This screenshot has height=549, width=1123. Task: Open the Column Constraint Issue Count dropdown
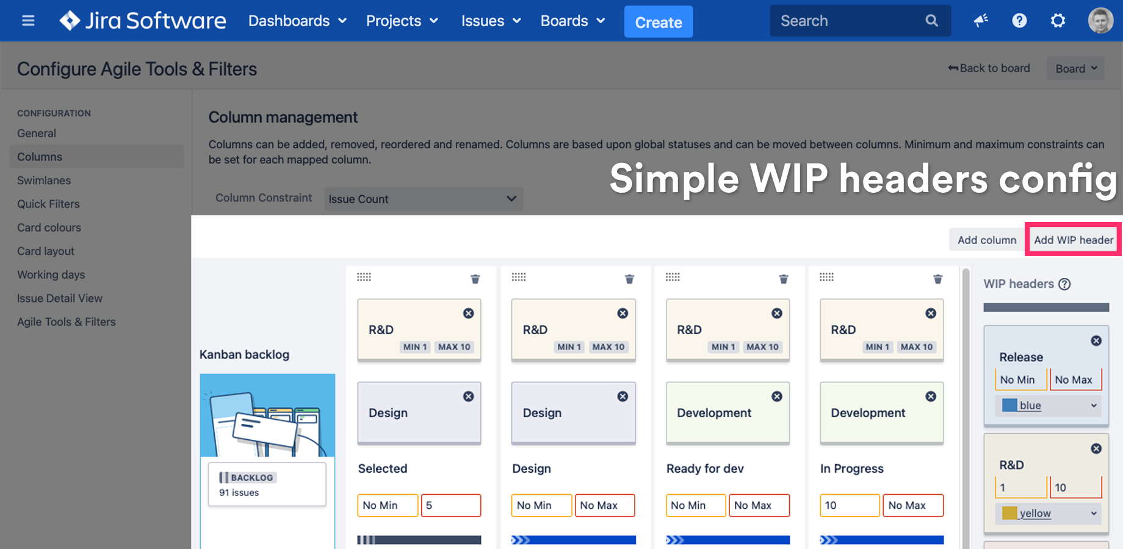[x=423, y=199]
